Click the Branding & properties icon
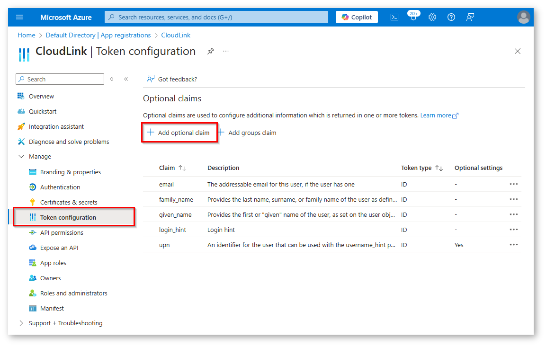The width and height of the screenshot is (546, 347). coord(32,172)
